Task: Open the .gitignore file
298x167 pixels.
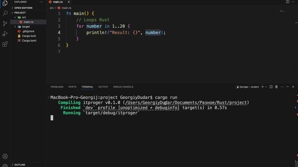Action: (x=28, y=31)
